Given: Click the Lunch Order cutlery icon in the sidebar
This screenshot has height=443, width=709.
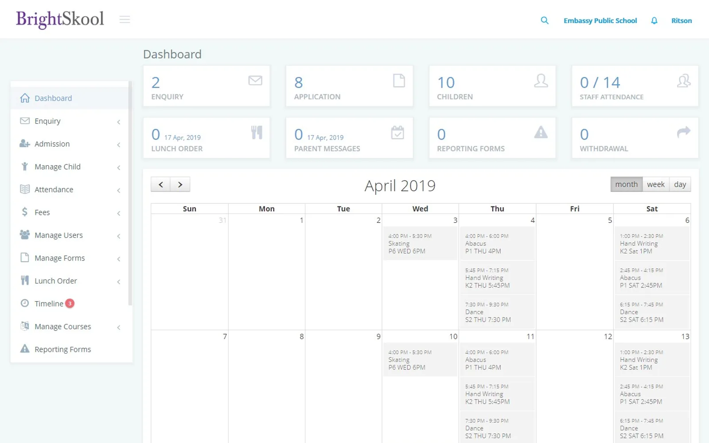Looking at the screenshot, I should point(25,280).
